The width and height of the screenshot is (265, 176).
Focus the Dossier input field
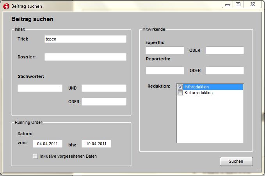pos(85,57)
